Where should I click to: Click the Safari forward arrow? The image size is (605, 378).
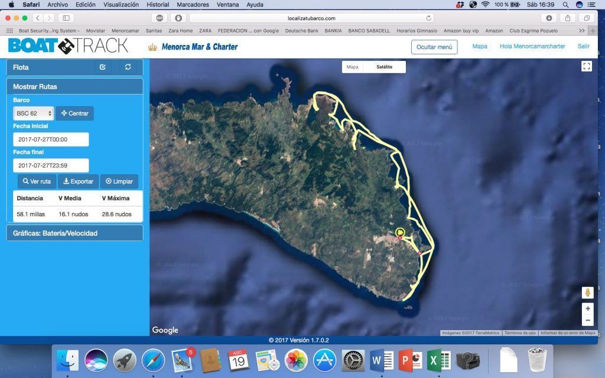[x=49, y=18]
